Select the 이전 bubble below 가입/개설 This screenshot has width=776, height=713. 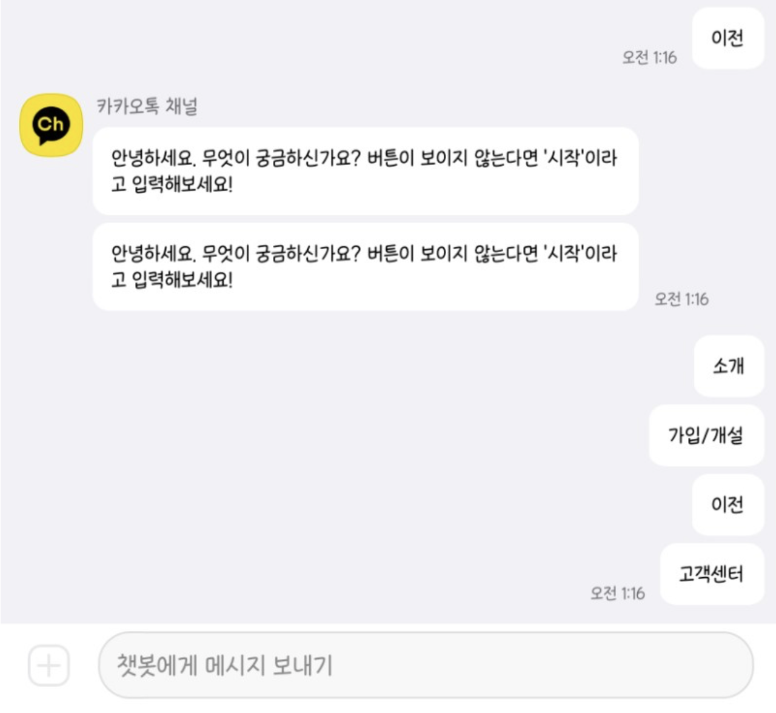(728, 504)
